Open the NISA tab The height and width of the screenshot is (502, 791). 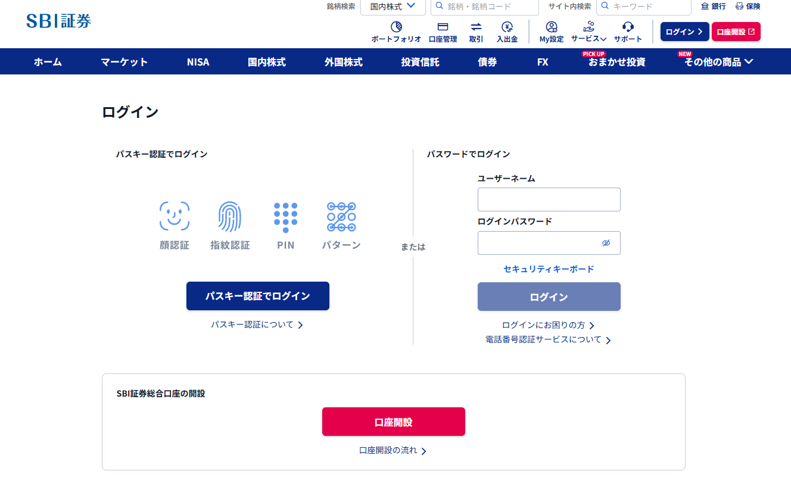click(x=198, y=61)
